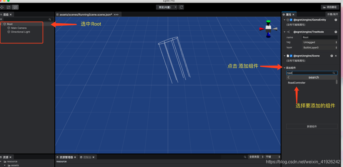The image size is (343, 167).
Task: Close the 属性 properties tab
Action: (293, 14)
